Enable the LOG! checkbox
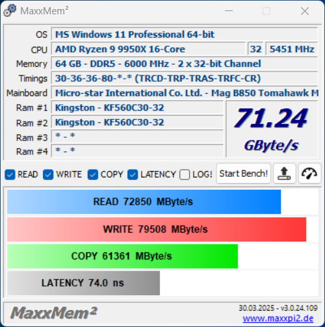This screenshot has height=327, width=325. click(x=185, y=175)
